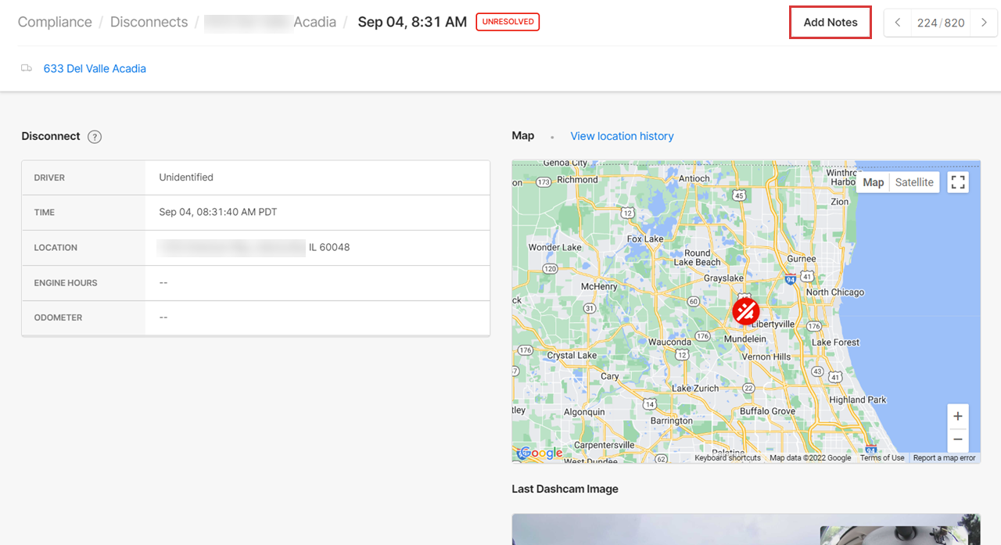Image resolution: width=1001 pixels, height=545 pixels.
Task: Go to the Disconnects breadcrumb
Action: click(x=149, y=22)
